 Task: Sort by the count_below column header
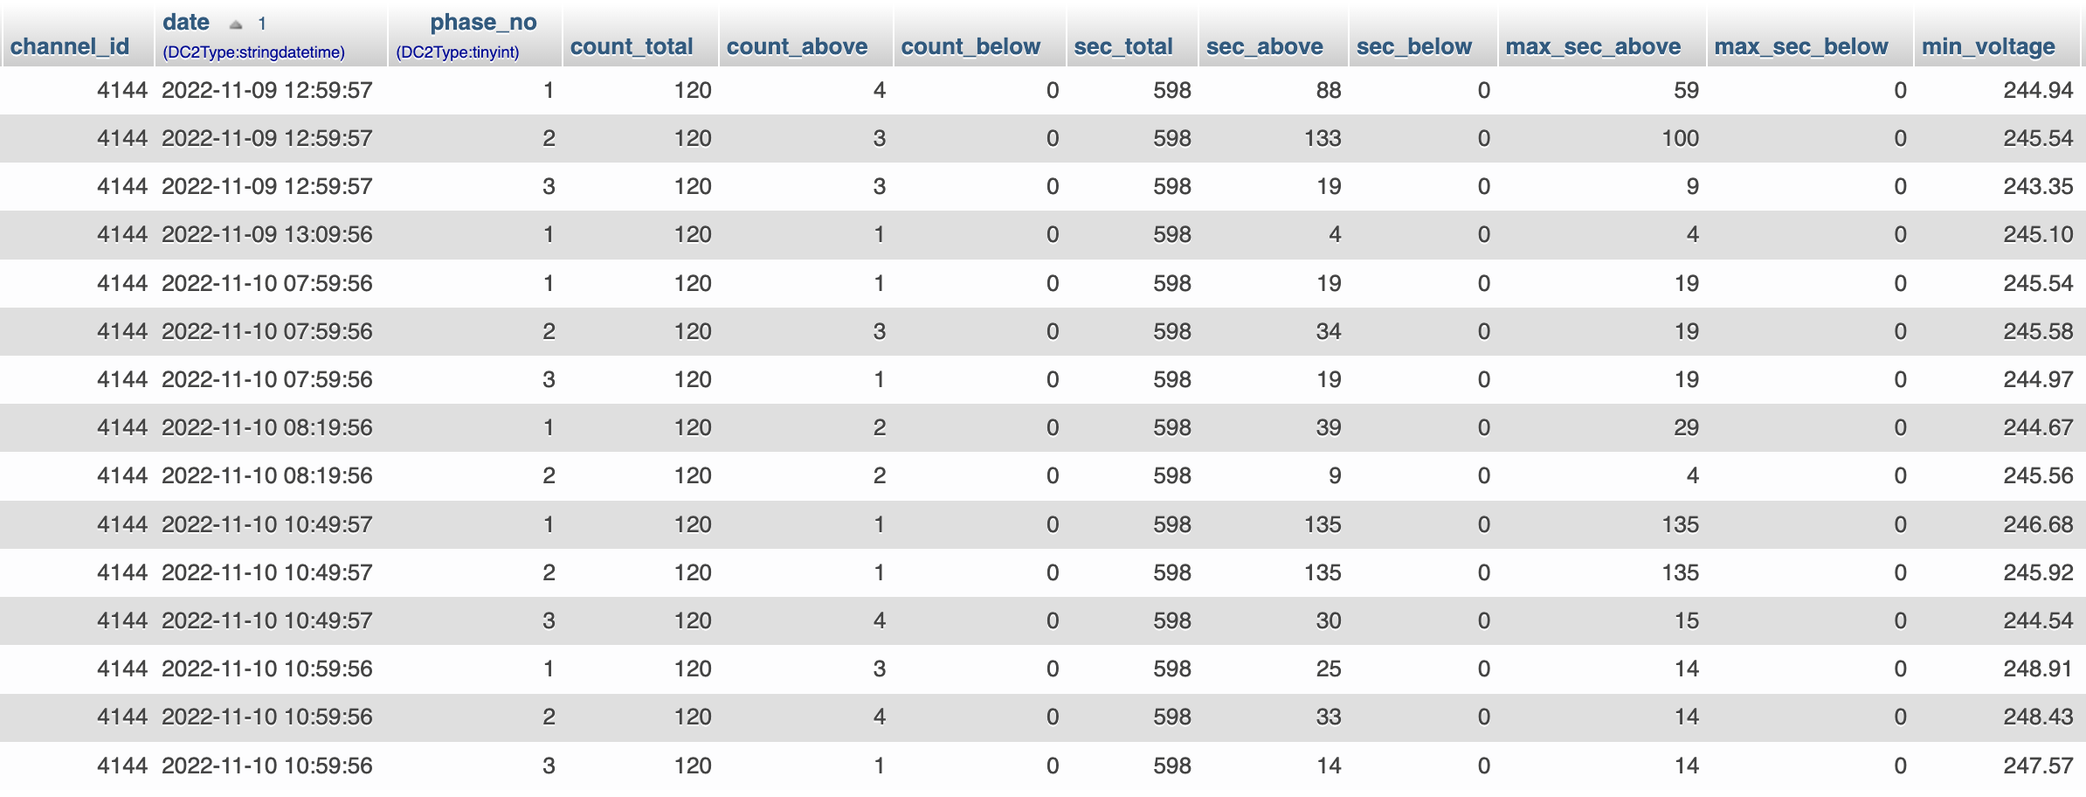click(x=970, y=46)
